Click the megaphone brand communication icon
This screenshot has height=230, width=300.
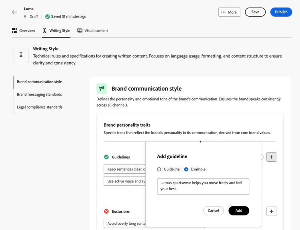click(102, 88)
